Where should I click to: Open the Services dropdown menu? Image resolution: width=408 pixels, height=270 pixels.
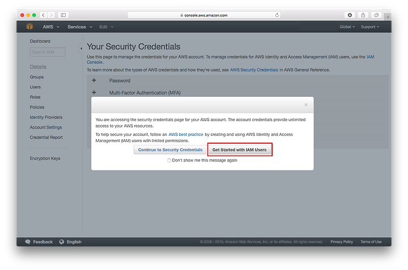(x=80, y=27)
